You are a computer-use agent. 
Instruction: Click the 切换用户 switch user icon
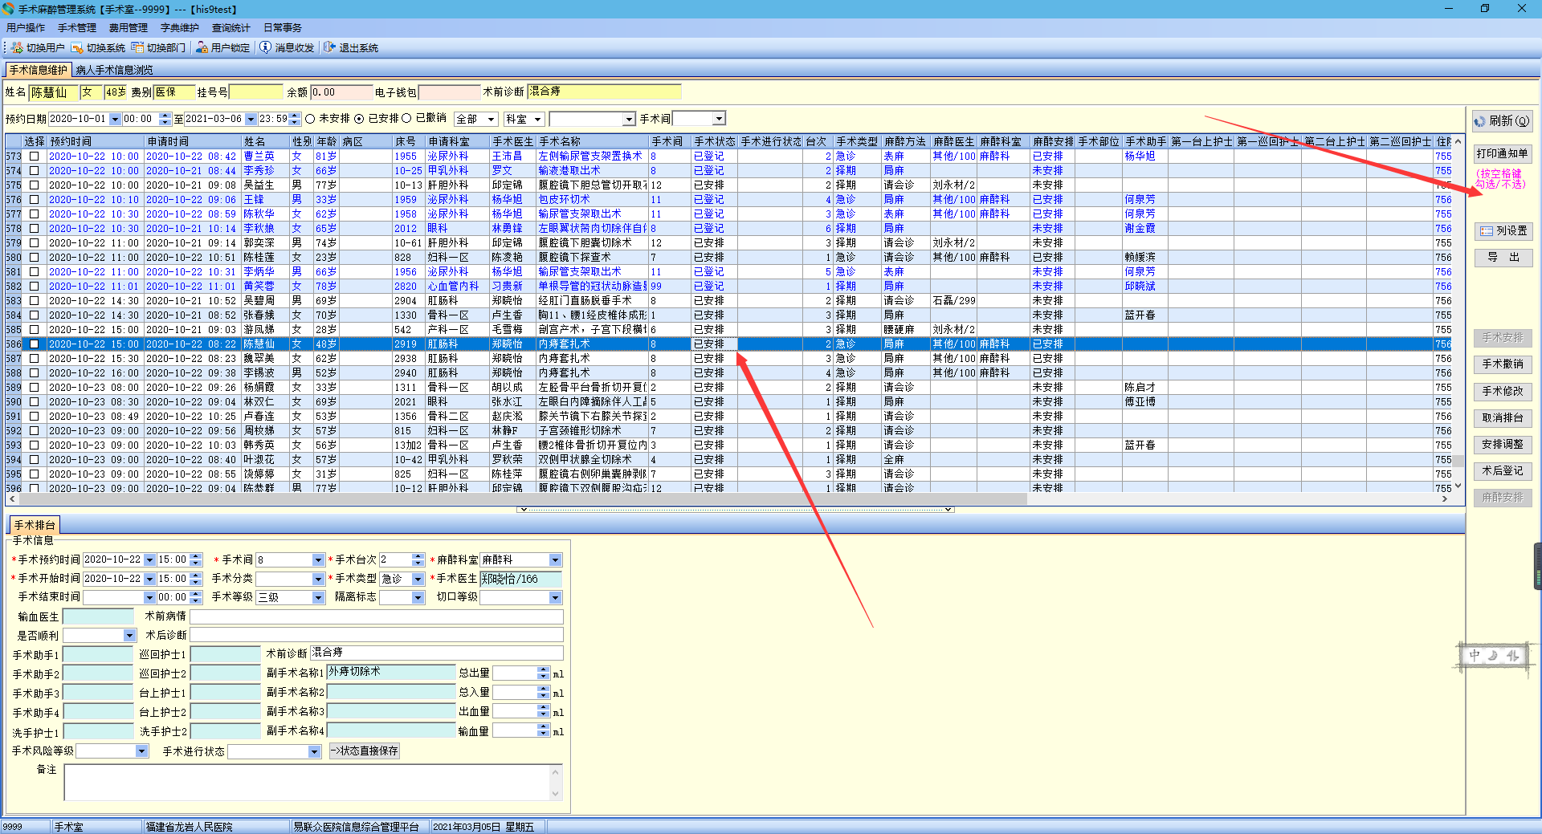(17, 48)
